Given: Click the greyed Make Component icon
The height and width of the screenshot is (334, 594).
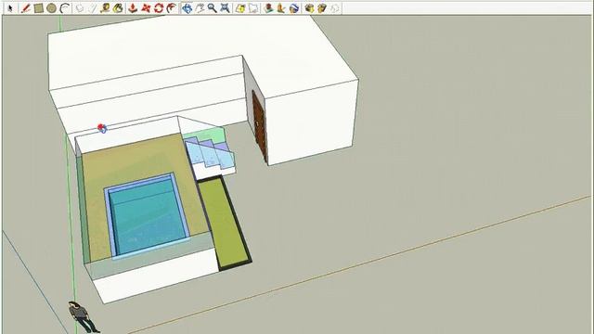Looking at the screenshot, I should point(80,8).
